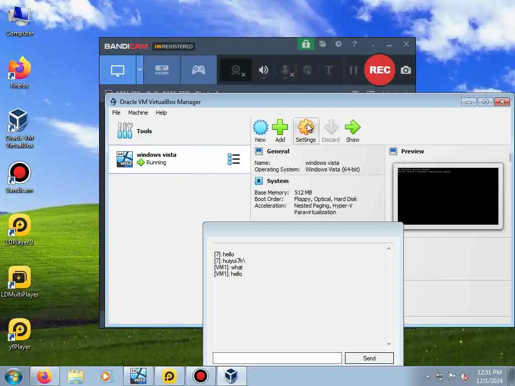Click the taskbar clock showing 12:51 PM

[x=489, y=376]
